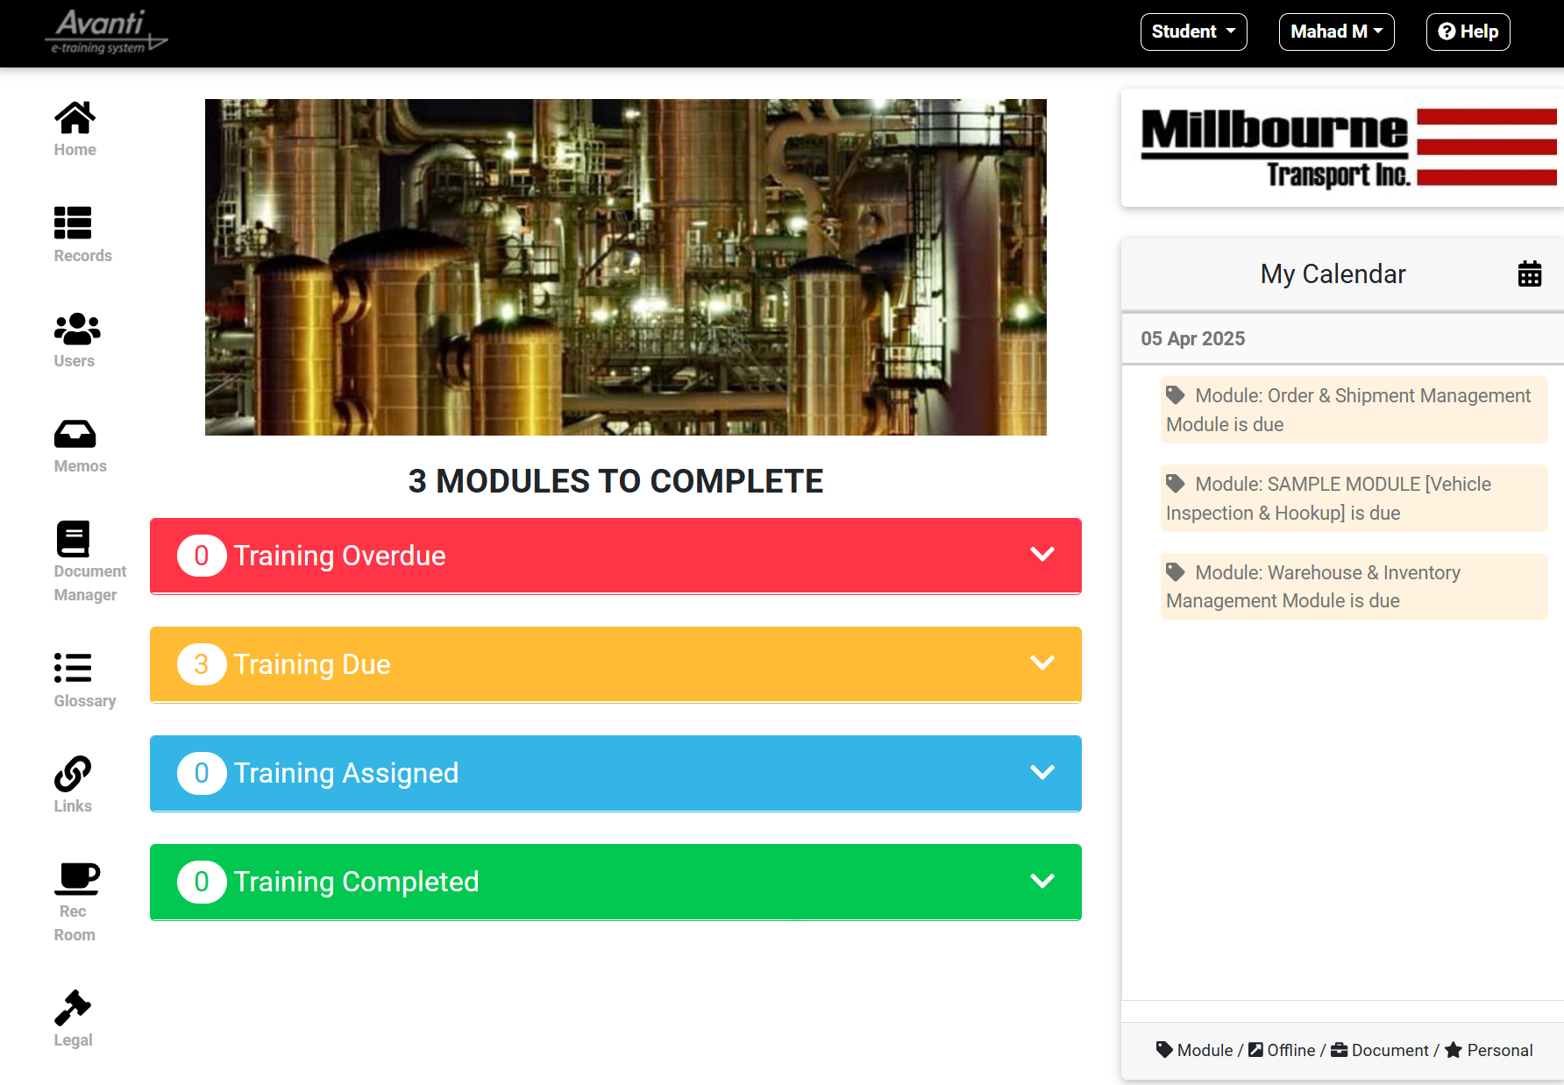Click the Training Overdue panel title
Viewport: 1564px width, 1085px height.
(x=340, y=556)
